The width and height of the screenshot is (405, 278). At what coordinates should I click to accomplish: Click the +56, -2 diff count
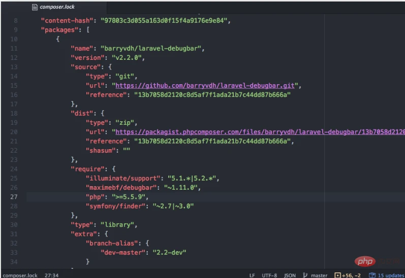tap(352, 275)
